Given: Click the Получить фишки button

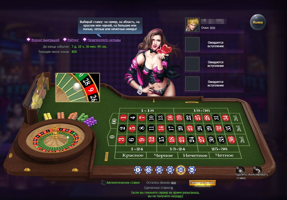Looking at the screenshot, I should tap(202, 183).
